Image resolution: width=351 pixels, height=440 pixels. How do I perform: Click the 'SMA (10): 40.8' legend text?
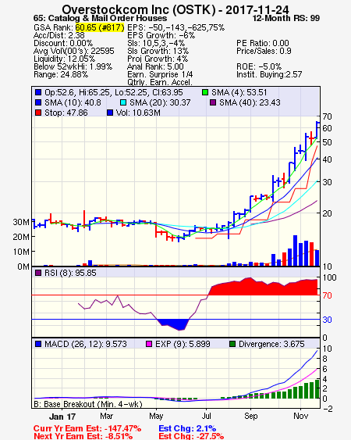click(x=73, y=102)
